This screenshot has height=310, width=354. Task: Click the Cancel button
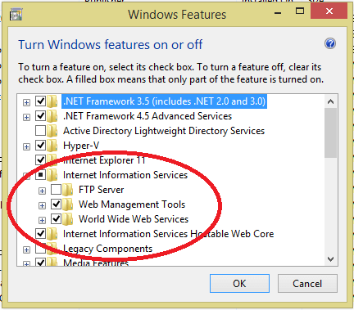307,284
